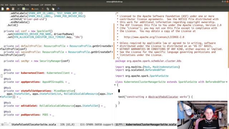Click the right buffer's U:**- status flags
The height and width of the screenshot is (129, 229).
pos(120,124)
